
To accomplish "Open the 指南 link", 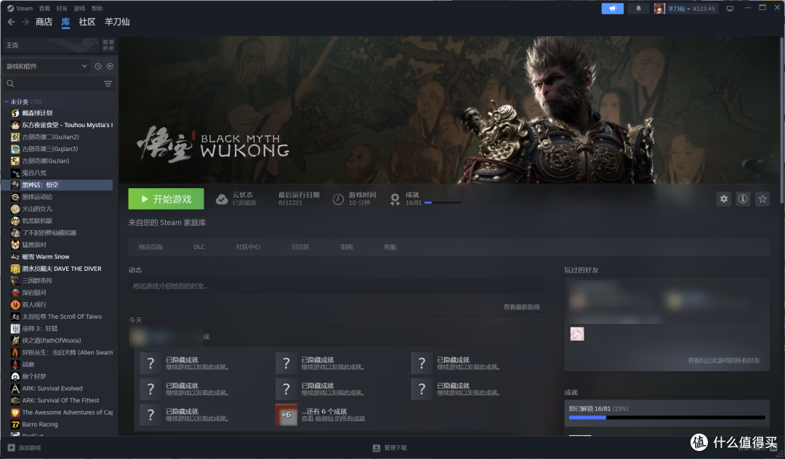I will pyautogui.click(x=347, y=247).
